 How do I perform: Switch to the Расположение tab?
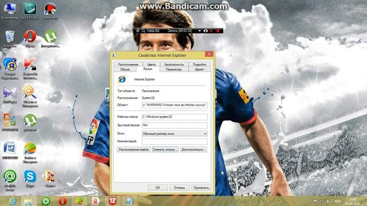(x=128, y=64)
